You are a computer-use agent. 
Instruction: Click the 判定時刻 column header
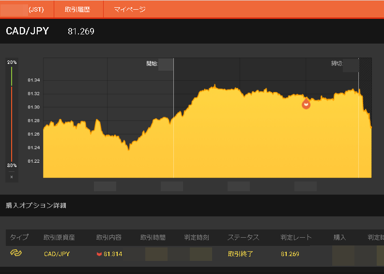point(197,237)
